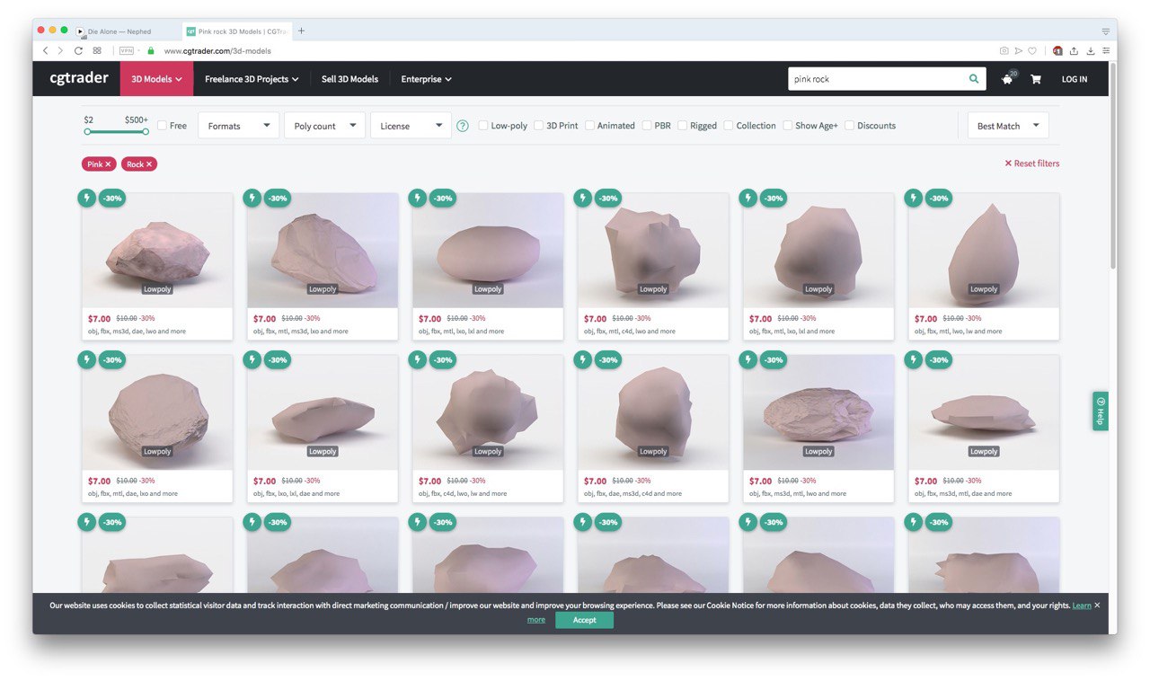1150x681 pixels.
Task: Click the green padlock security icon
Action: pos(151,51)
